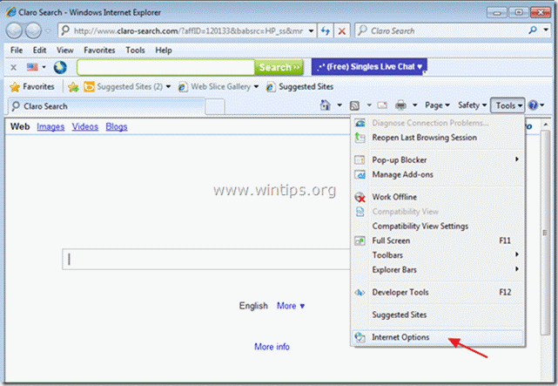Image resolution: width=558 pixels, height=386 pixels.
Task: Open the Page command bar menu
Action: [x=437, y=105]
